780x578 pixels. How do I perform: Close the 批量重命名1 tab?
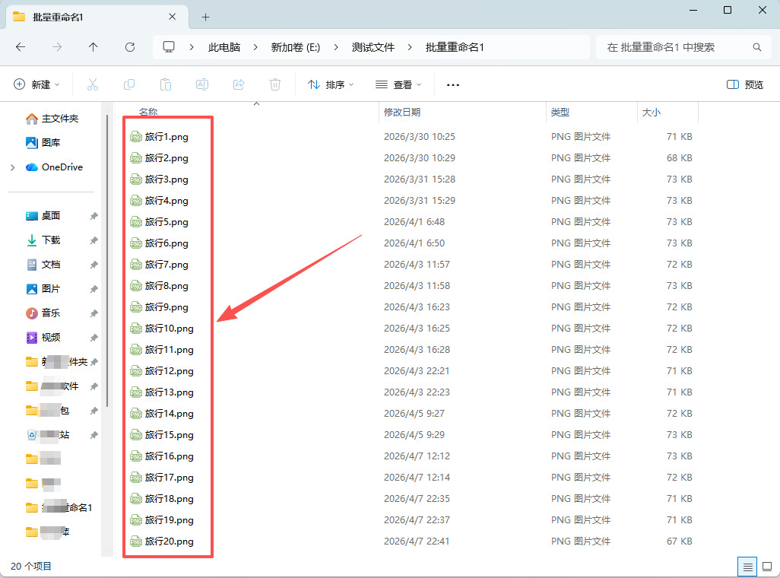click(172, 17)
